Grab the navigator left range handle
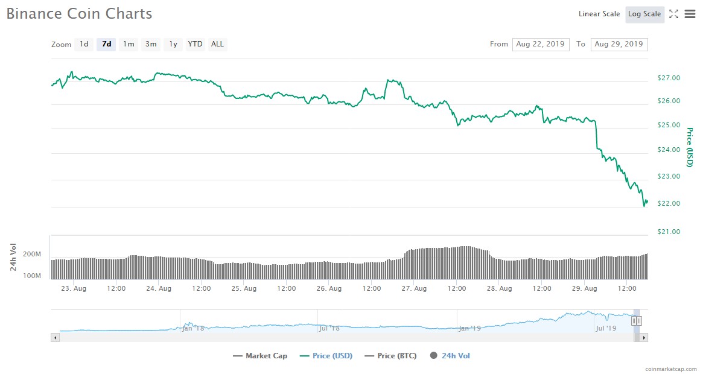The image size is (703, 374). pyautogui.click(x=634, y=321)
